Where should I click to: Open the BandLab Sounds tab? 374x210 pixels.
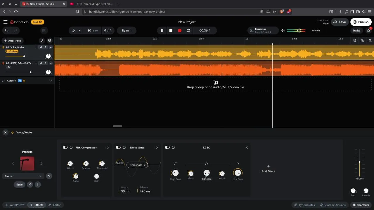click(333, 205)
